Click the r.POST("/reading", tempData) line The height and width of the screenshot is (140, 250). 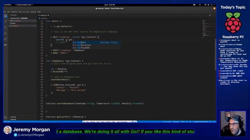(x=68, y=51)
